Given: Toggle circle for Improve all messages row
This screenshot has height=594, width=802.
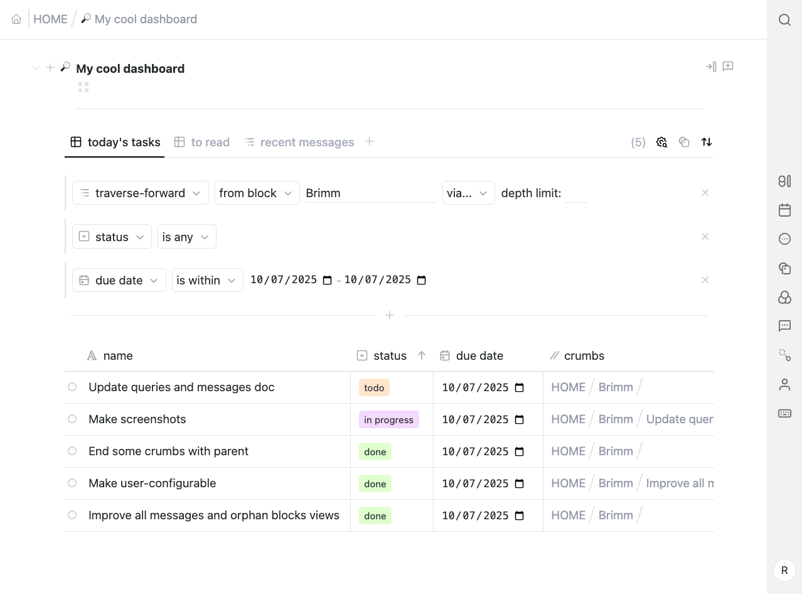Looking at the screenshot, I should pyautogui.click(x=72, y=515).
